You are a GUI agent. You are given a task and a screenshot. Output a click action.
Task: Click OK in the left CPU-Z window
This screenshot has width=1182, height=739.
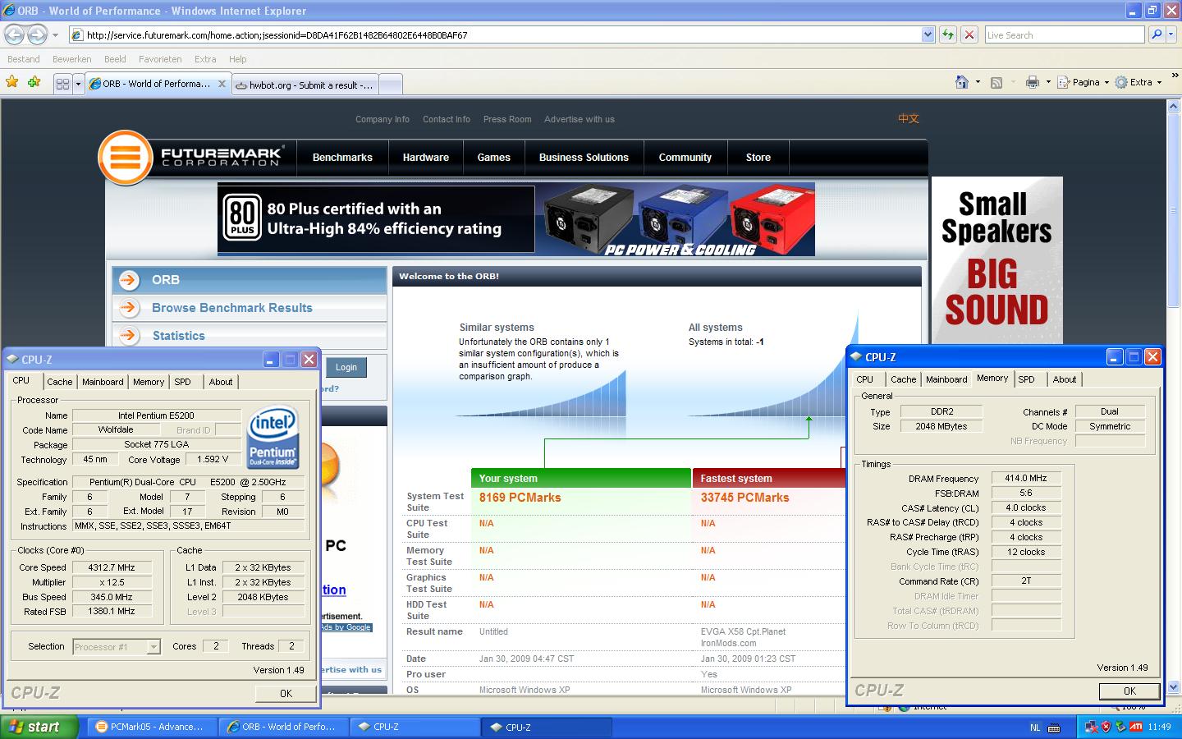click(x=286, y=693)
